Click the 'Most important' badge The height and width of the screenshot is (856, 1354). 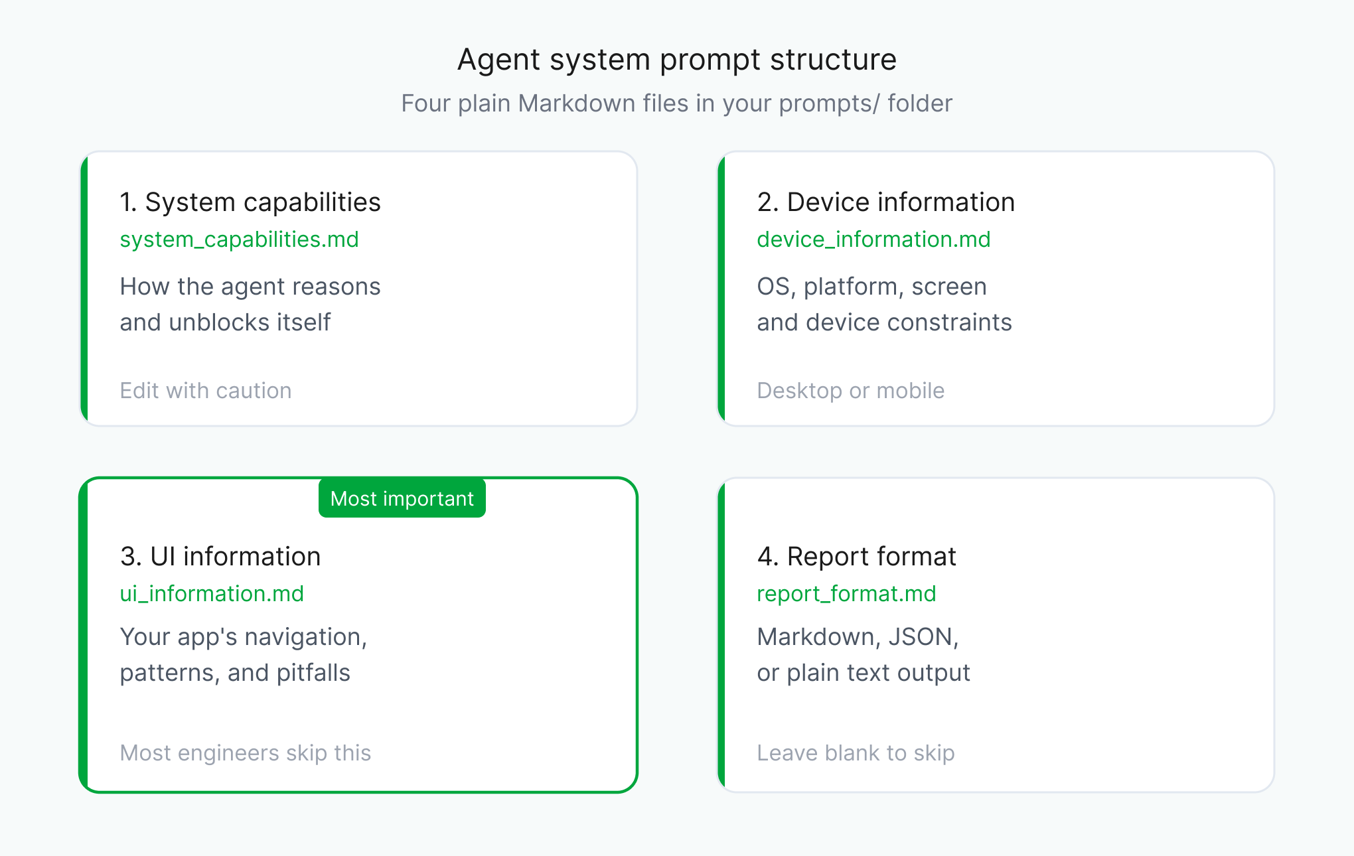(x=402, y=498)
